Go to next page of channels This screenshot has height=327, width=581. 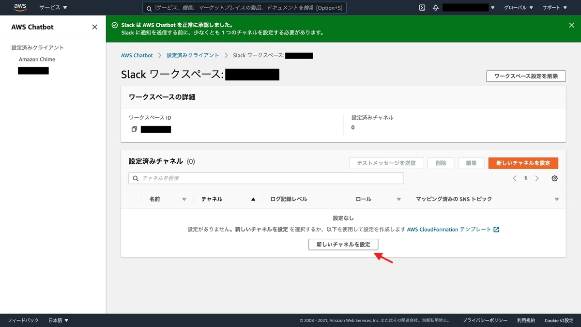coord(537,178)
